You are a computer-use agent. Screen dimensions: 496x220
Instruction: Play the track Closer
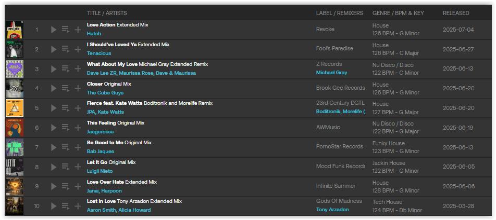(x=54, y=88)
